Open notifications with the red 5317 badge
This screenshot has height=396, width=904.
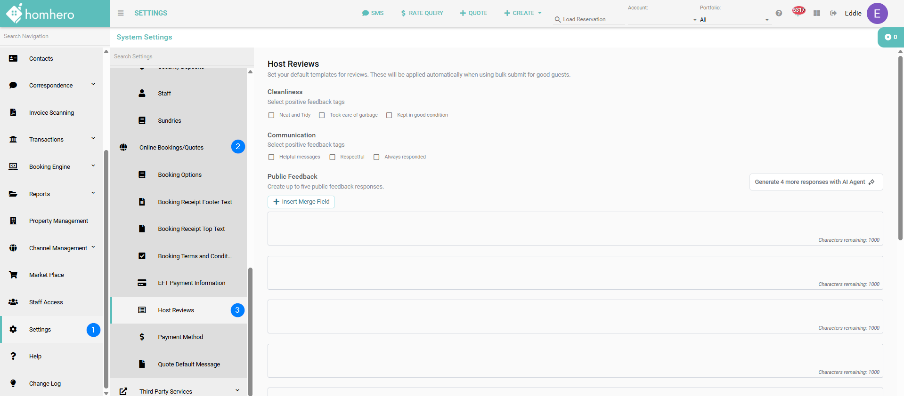pyautogui.click(x=798, y=12)
